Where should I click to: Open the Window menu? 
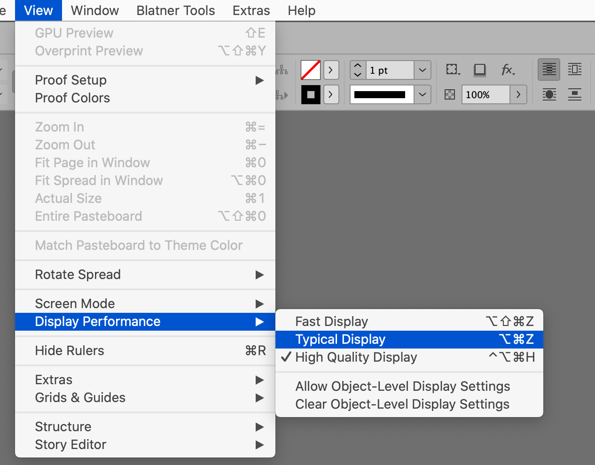(x=94, y=10)
